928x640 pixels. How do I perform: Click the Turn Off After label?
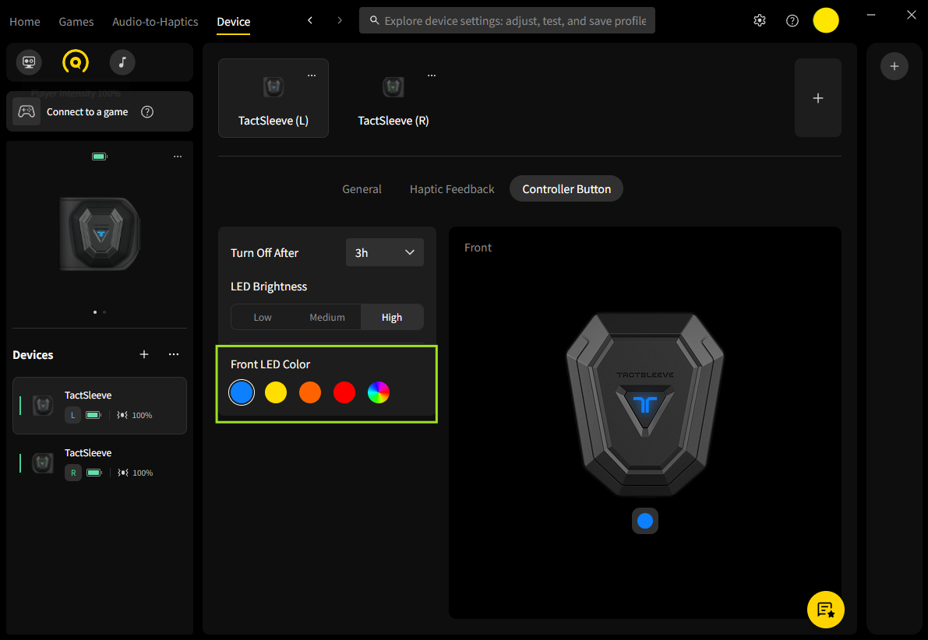pos(265,252)
